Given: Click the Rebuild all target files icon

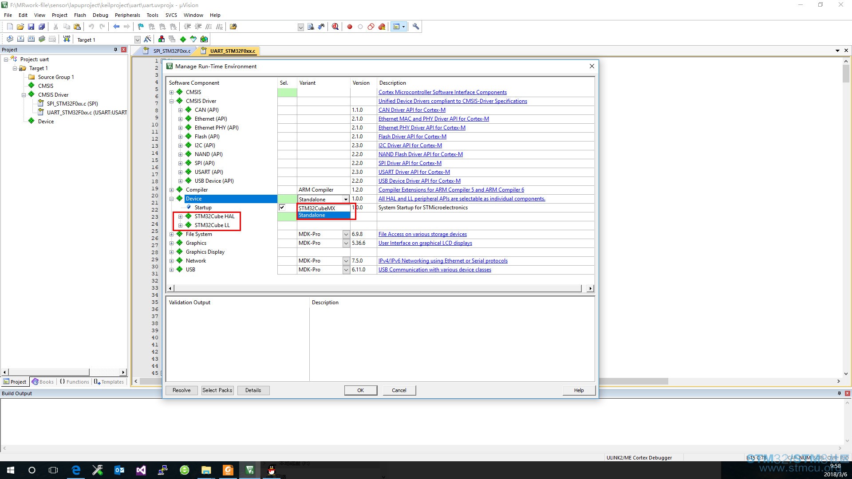Looking at the screenshot, I should (31, 39).
